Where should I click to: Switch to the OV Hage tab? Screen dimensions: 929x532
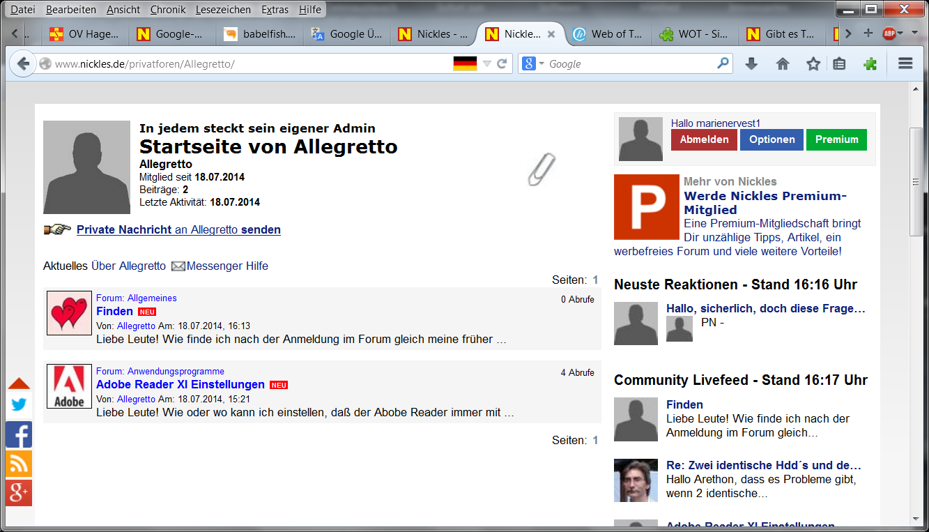click(86, 33)
